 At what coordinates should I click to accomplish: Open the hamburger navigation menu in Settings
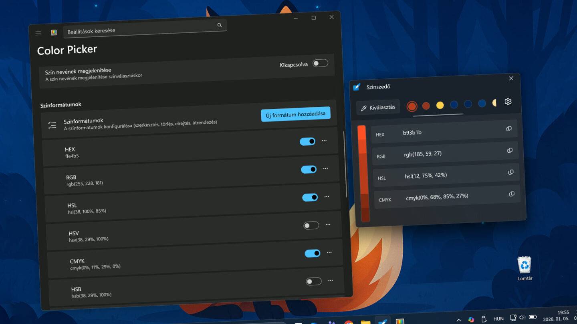coord(38,33)
